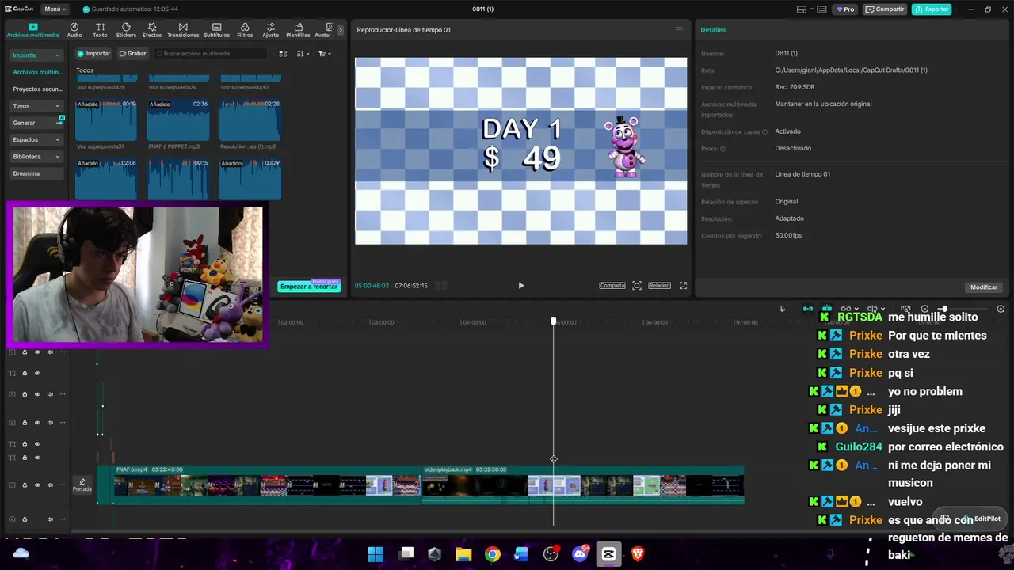1014x570 pixels.
Task: Open the media filter dropdown
Action: 325,54
